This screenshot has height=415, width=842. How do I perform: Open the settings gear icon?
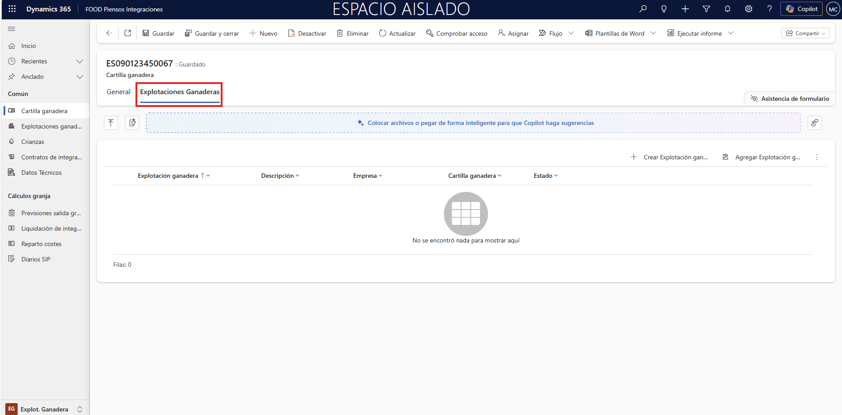pos(749,9)
